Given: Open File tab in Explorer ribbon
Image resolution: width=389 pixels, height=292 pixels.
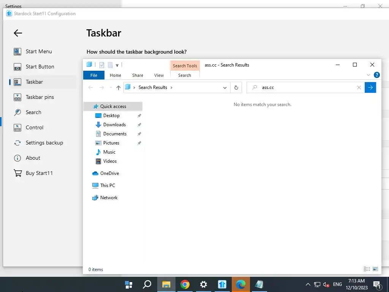Looking at the screenshot, I should 94,75.
